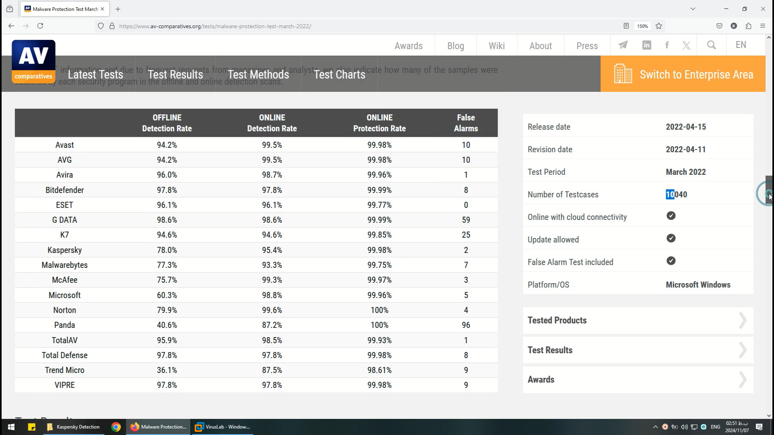Click the 10040 testcases value
This screenshot has height=435, width=774.
pos(676,195)
